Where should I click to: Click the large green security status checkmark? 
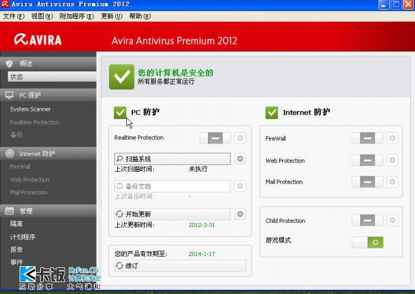point(122,76)
